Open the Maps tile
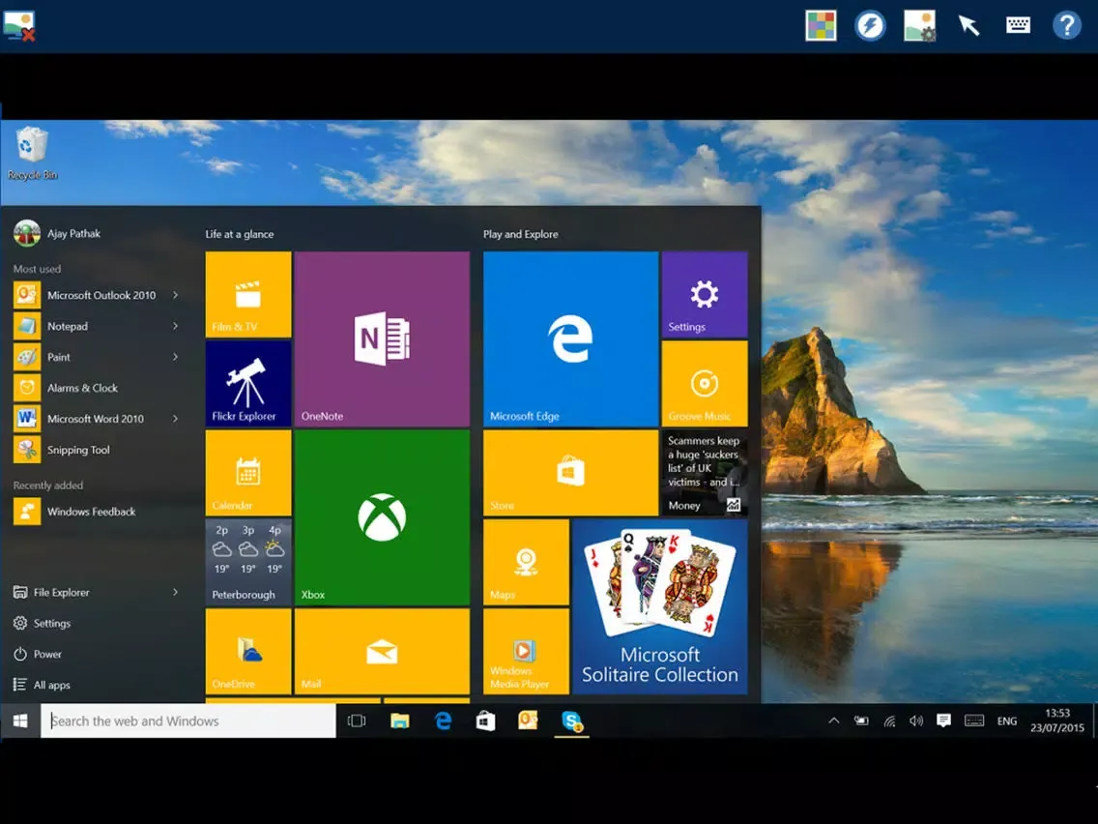 coord(526,562)
